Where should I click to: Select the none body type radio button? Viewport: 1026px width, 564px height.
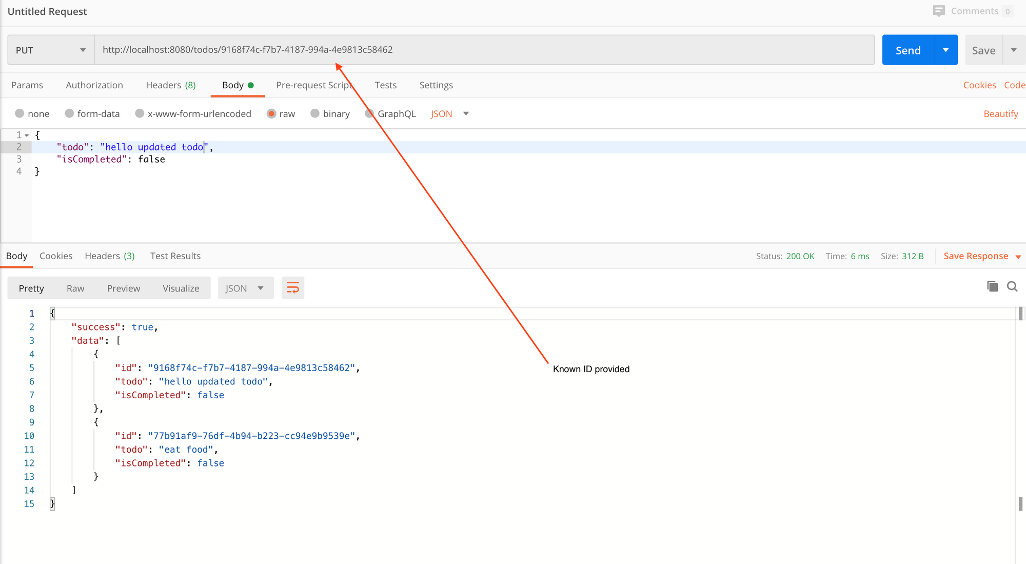click(x=19, y=113)
